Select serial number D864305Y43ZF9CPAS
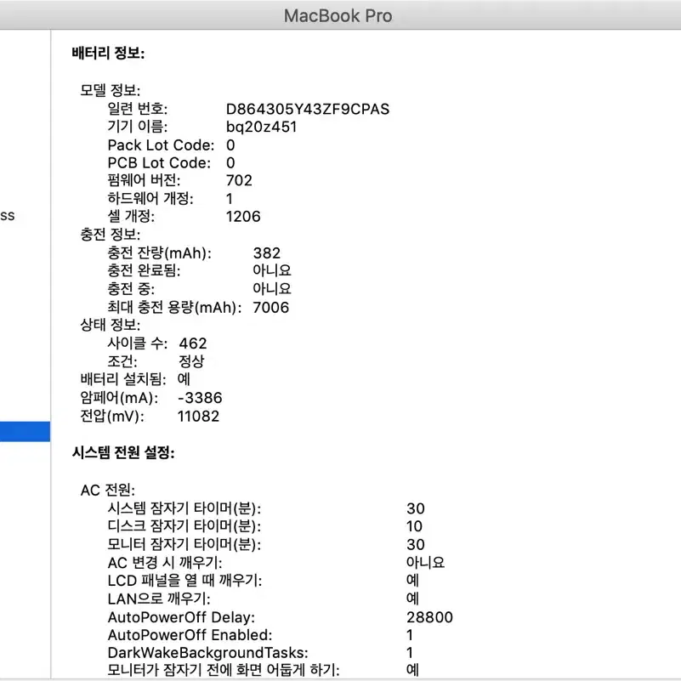This screenshot has width=681, height=681. (308, 109)
